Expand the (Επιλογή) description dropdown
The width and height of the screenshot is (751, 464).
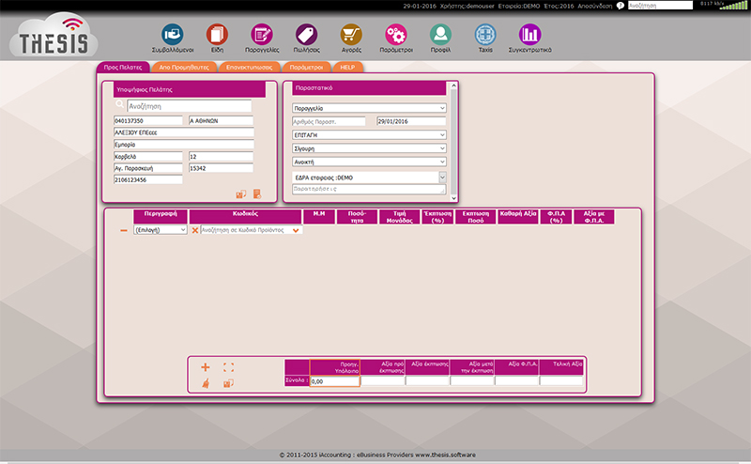point(161,229)
